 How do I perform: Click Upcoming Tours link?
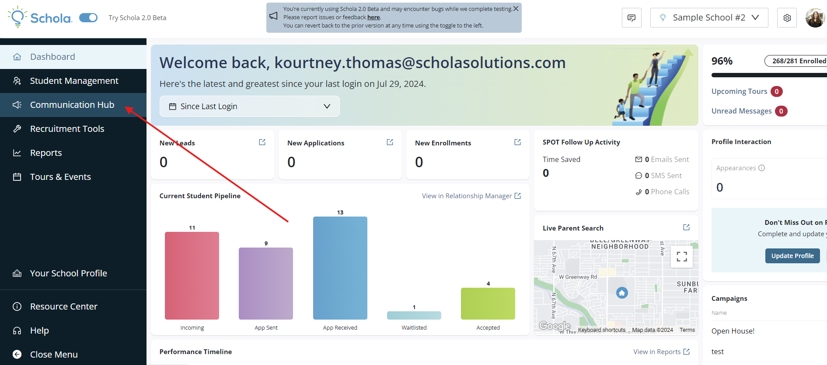point(739,91)
